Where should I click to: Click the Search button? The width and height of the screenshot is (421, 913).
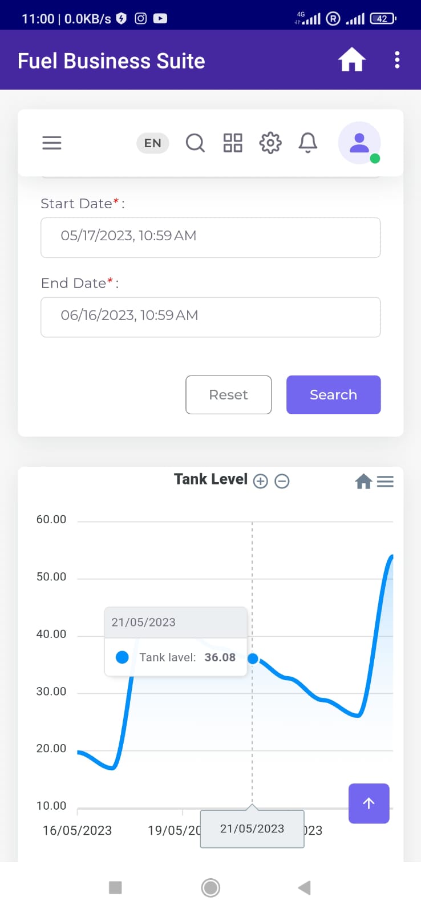pyautogui.click(x=334, y=395)
